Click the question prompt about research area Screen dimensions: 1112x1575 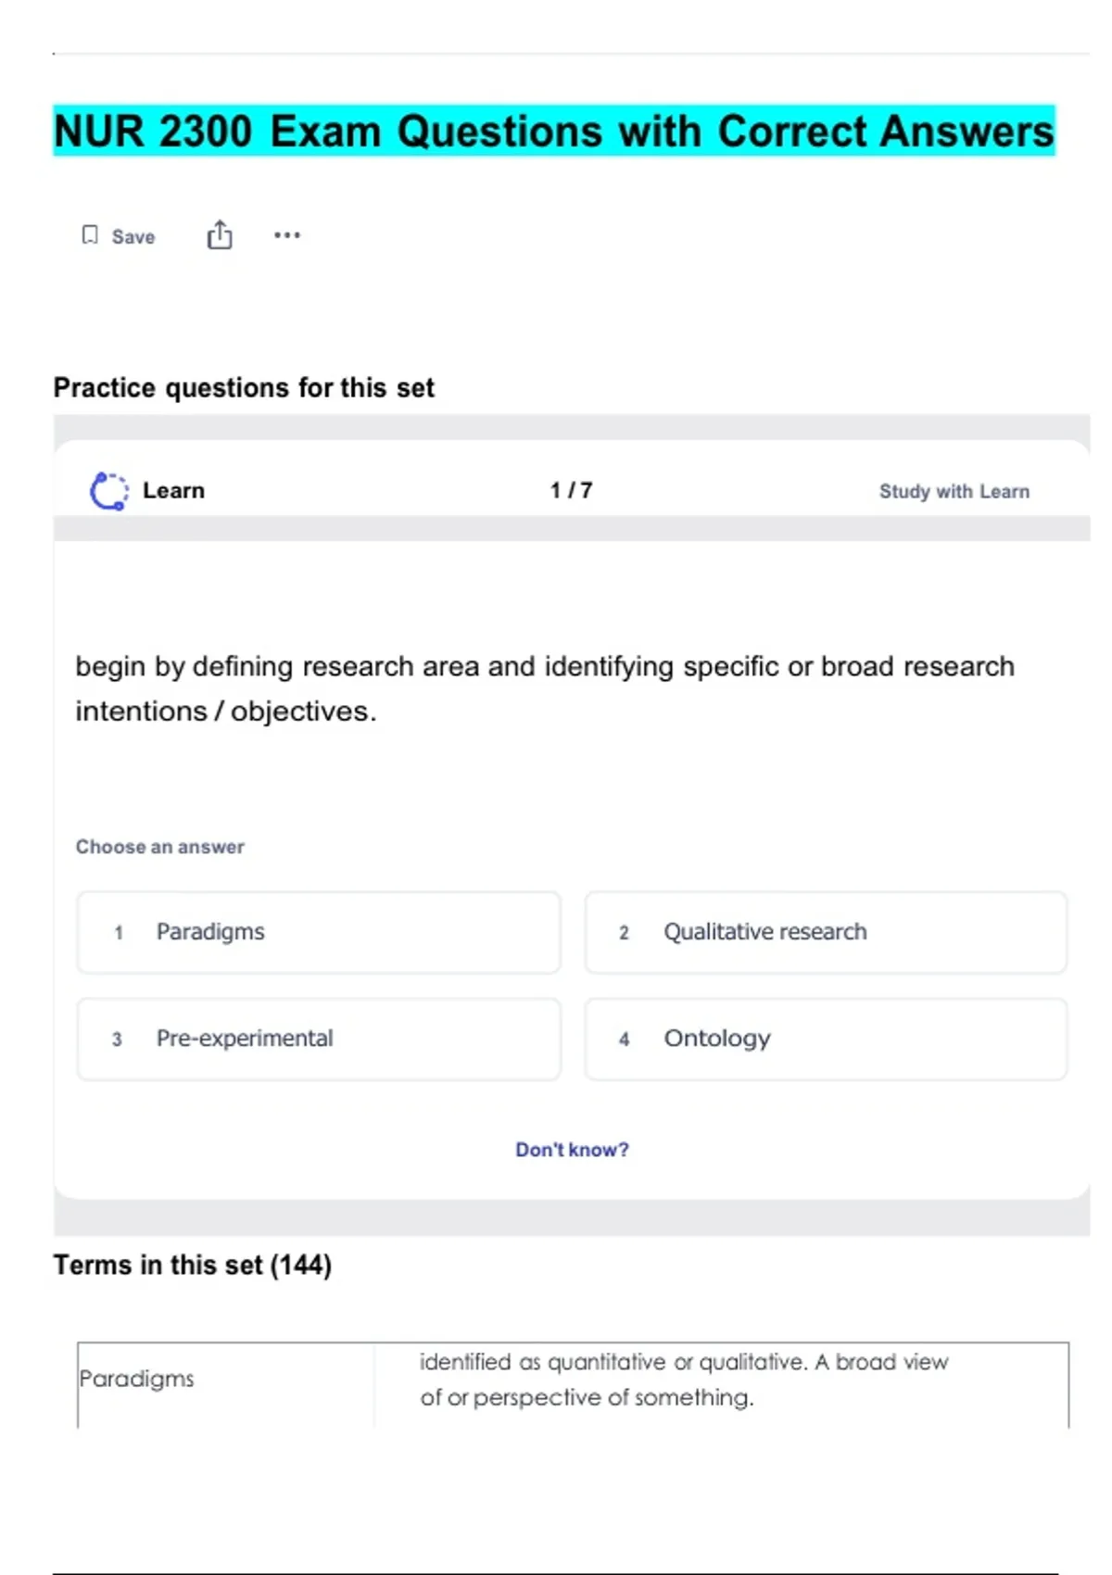click(545, 688)
